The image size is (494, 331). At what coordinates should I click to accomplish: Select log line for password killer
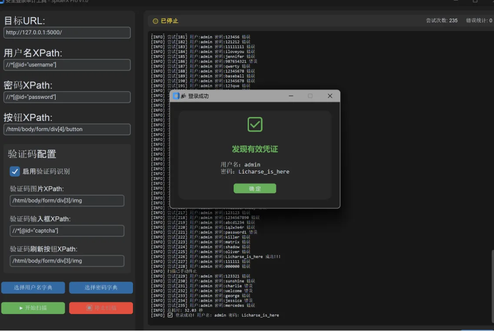(201, 237)
